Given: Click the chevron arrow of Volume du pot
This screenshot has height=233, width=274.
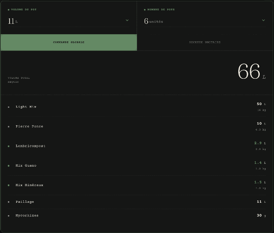Looking at the screenshot, I should (127, 20).
